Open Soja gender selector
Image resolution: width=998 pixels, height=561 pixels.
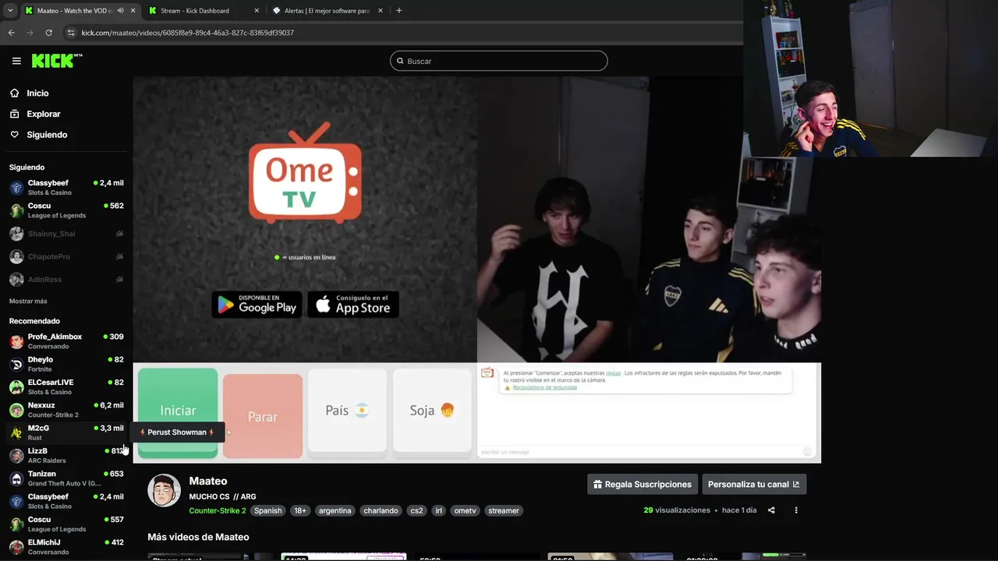click(432, 411)
